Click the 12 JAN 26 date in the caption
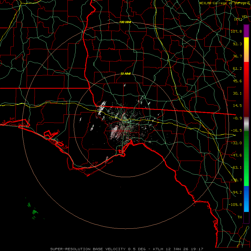The image size is (251, 251). click(177, 249)
